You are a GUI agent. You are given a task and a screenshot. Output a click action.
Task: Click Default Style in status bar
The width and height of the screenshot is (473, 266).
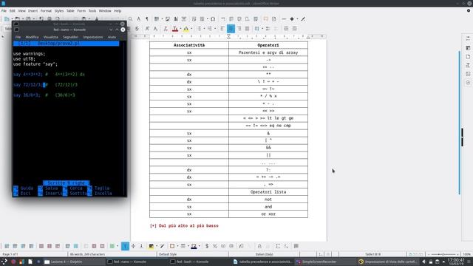168,254
